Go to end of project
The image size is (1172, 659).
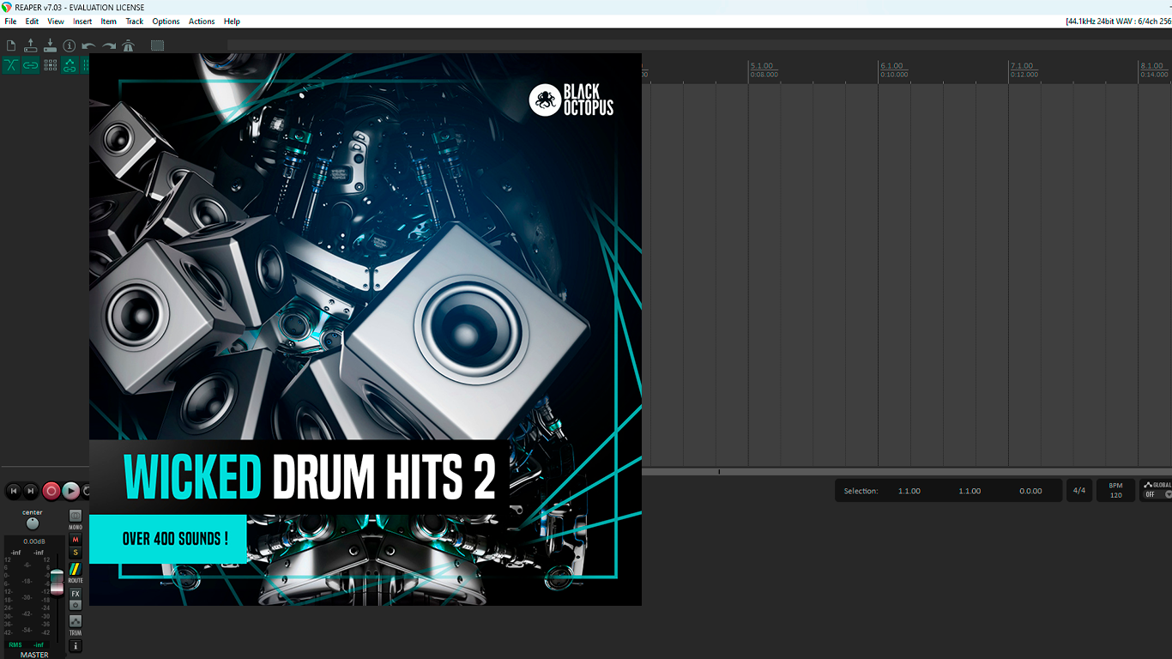tap(31, 491)
